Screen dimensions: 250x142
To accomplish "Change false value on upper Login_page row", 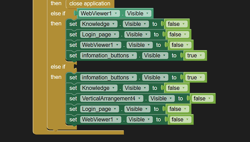I will (178, 34).
